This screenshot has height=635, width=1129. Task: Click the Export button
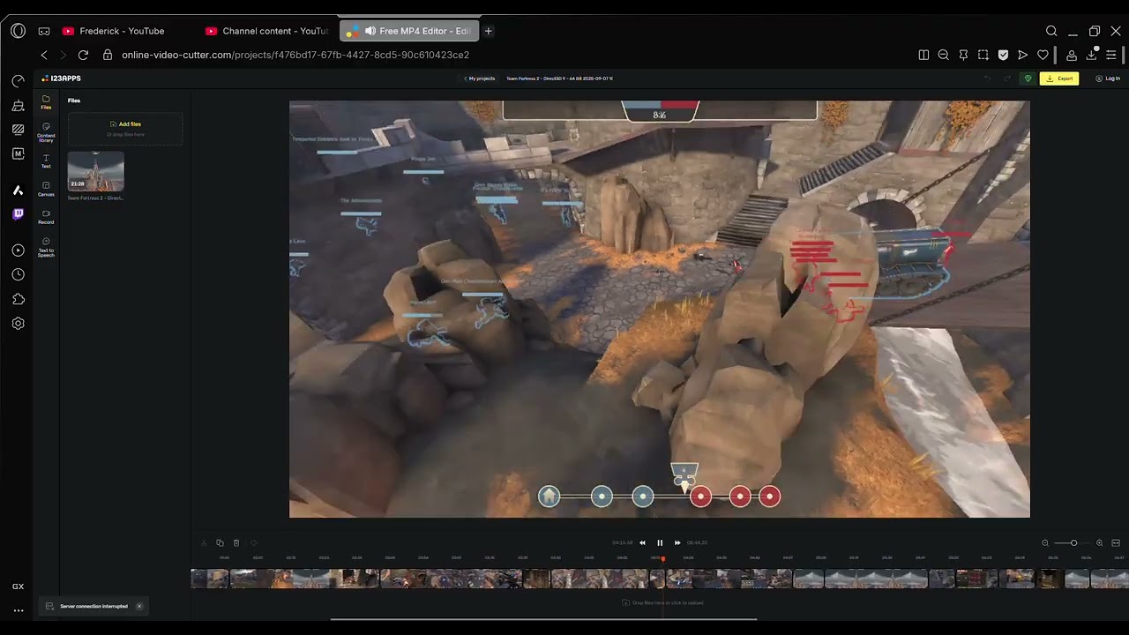[x=1059, y=78]
